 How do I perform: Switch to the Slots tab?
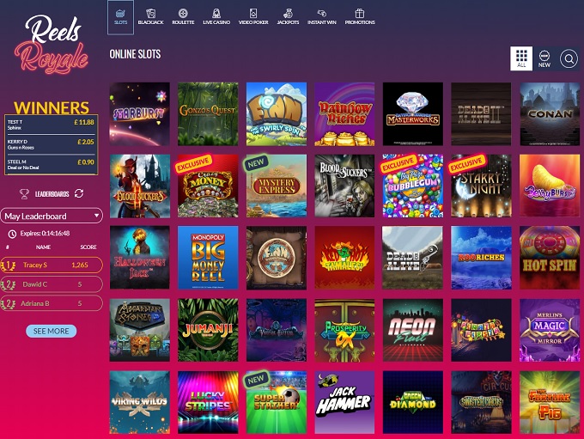(x=121, y=17)
